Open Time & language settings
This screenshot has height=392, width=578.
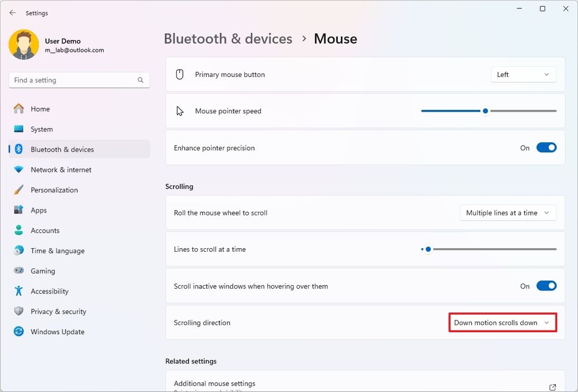[x=20, y=251]
